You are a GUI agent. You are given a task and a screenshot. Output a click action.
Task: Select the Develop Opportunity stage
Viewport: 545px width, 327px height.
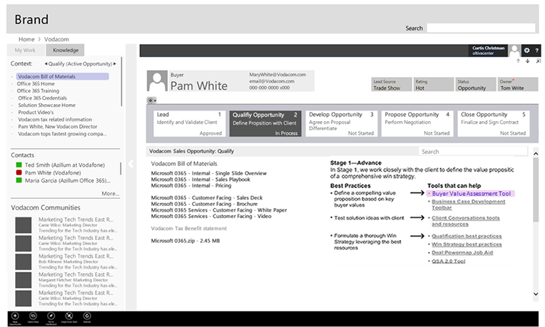pyautogui.click(x=341, y=123)
